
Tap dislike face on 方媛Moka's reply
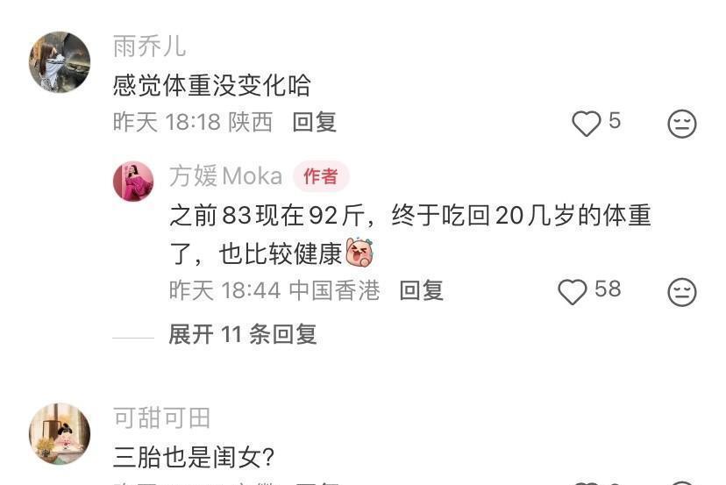[x=681, y=292]
